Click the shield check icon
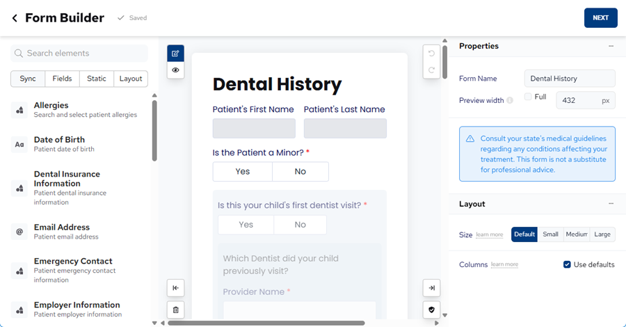Image resolution: width=626 pixels, height=327 pixels. coord(431,310)
